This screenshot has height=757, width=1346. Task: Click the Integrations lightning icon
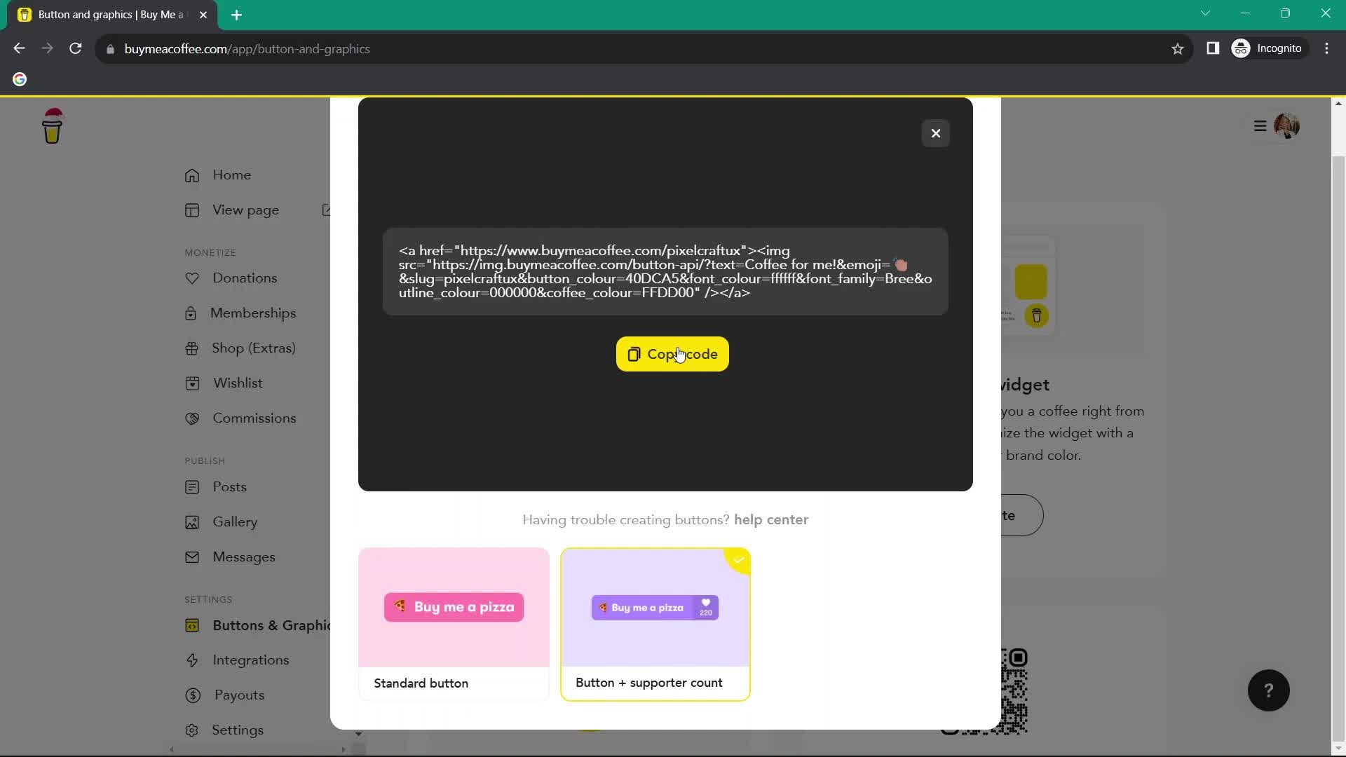point(192,660)
